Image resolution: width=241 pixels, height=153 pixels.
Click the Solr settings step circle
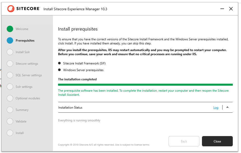[10, 87]
